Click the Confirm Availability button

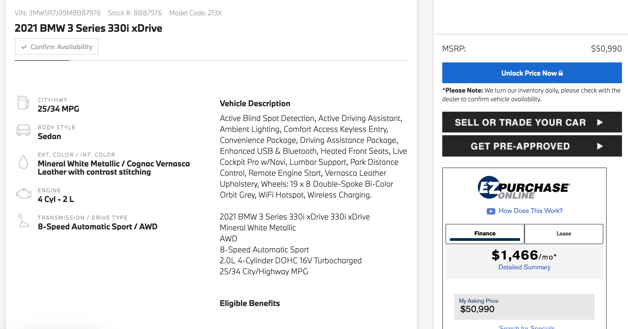(x=57, y=47)
